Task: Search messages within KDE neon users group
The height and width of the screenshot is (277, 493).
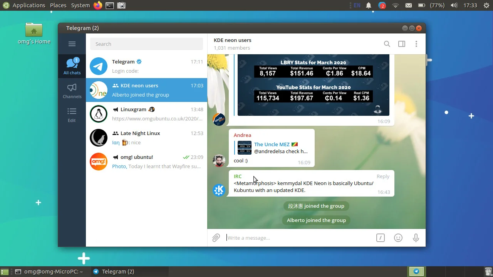Action: tap(387, 44)
